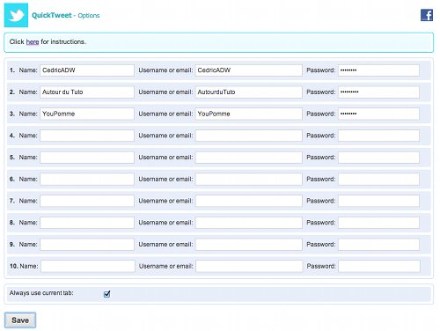Click the Password field in row 2

(378, 92)
